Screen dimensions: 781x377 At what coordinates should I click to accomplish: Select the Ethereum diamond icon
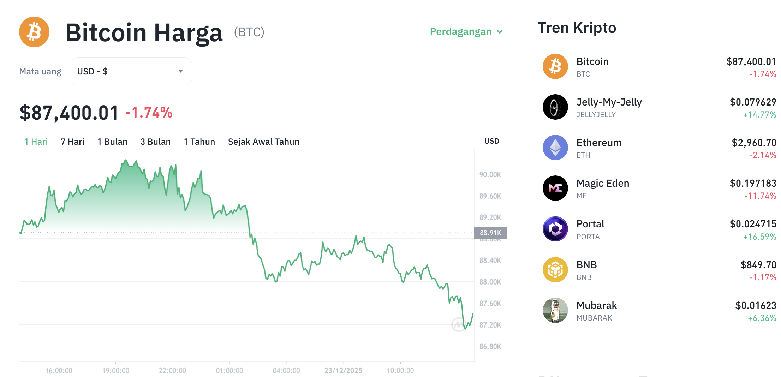[x=555, y=148]
